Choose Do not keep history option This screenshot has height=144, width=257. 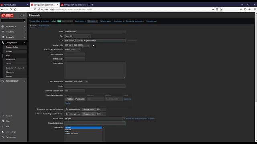click(x=73, y=109)
